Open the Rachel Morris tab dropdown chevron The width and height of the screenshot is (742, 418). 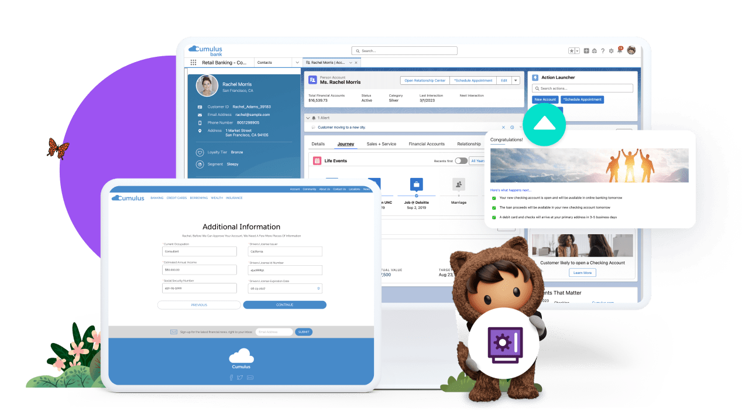(351, 62)
